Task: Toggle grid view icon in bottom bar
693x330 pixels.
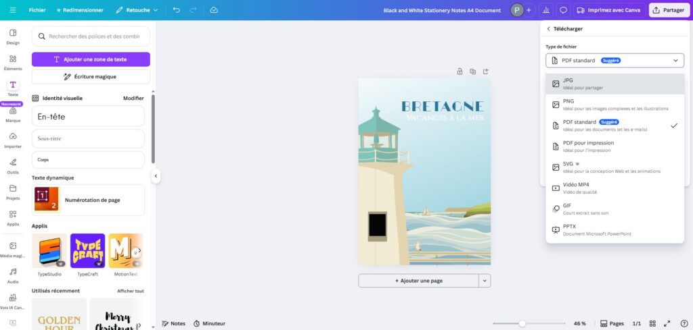Action: tap(652, 323)
